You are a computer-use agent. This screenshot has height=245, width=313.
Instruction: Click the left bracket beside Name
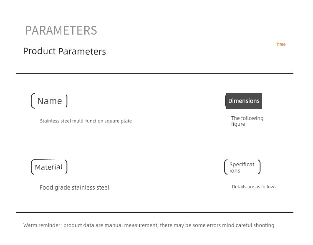tap(33, 101)
